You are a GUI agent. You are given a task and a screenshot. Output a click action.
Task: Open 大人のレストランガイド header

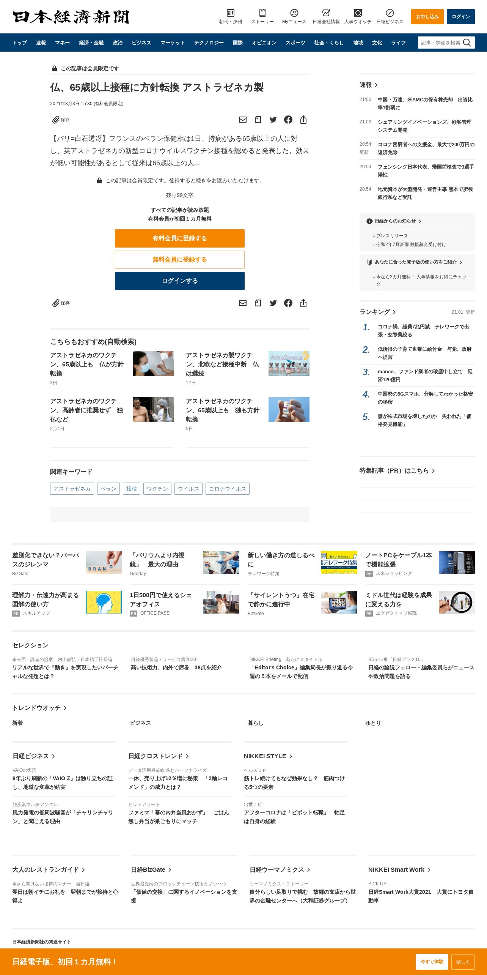(49, 870)
